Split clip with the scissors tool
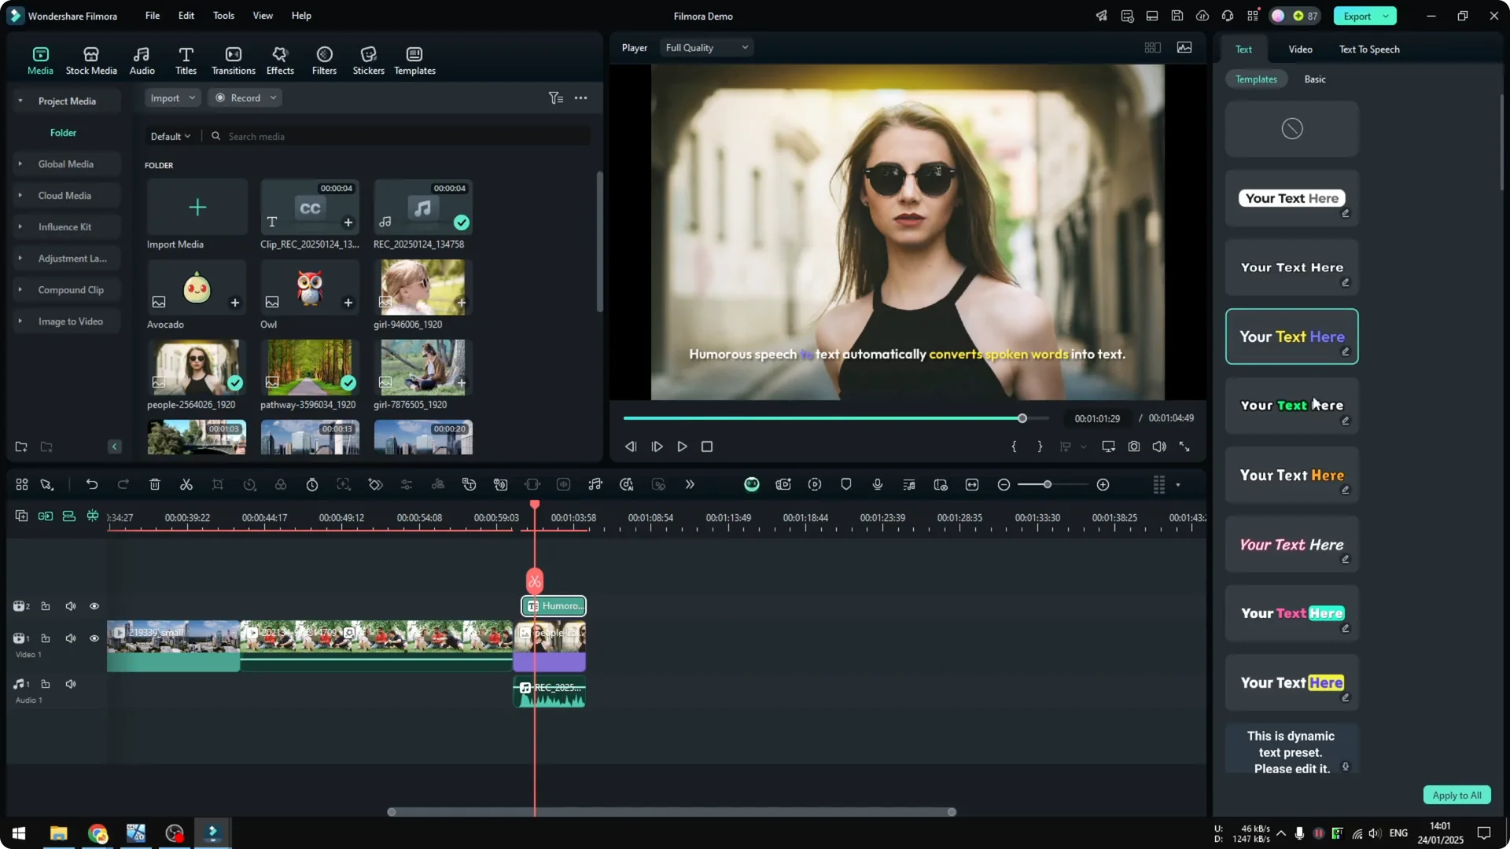This screenshot has height=849, width=1510. pos(186,485)
